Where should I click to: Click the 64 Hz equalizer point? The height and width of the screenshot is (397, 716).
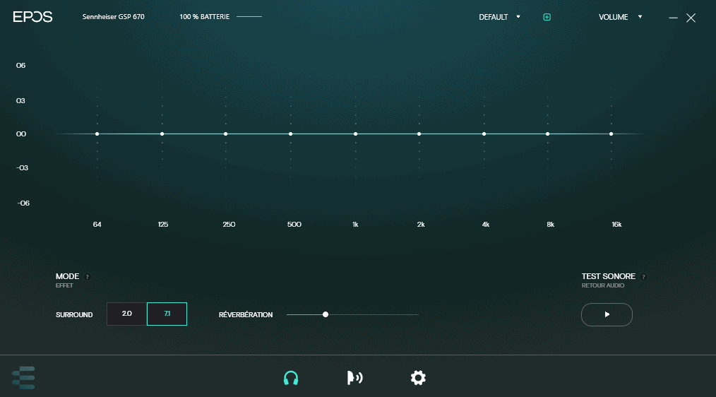[97, 134]
